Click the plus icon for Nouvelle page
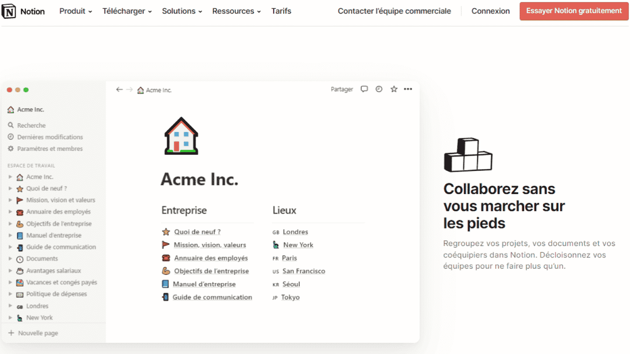The image size is (630, 354). click(x=11, y=333)
